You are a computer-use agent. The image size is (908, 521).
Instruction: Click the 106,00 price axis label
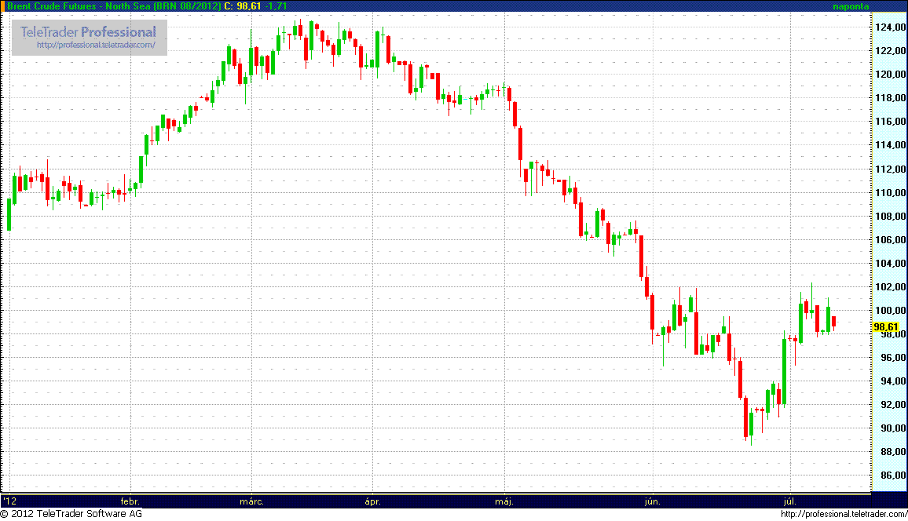[x=890, y=240]
